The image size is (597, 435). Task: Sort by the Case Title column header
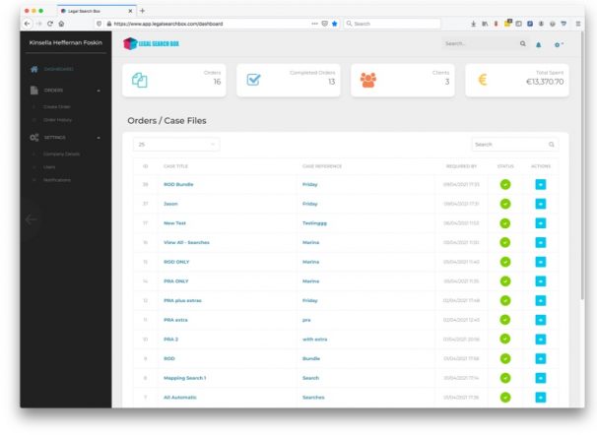point(175,166)
